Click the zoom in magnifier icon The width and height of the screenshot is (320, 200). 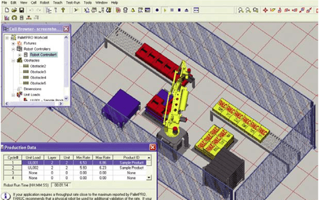241,10
